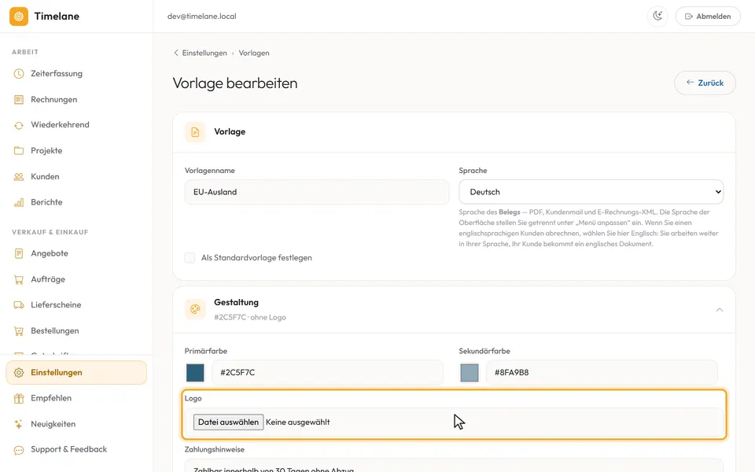Click the Berichte bar chart icon
The width and height of the screenshot is (755, 472).
(19, 202)
